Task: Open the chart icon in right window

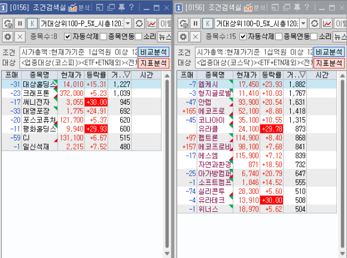Action: pos(327,23)
